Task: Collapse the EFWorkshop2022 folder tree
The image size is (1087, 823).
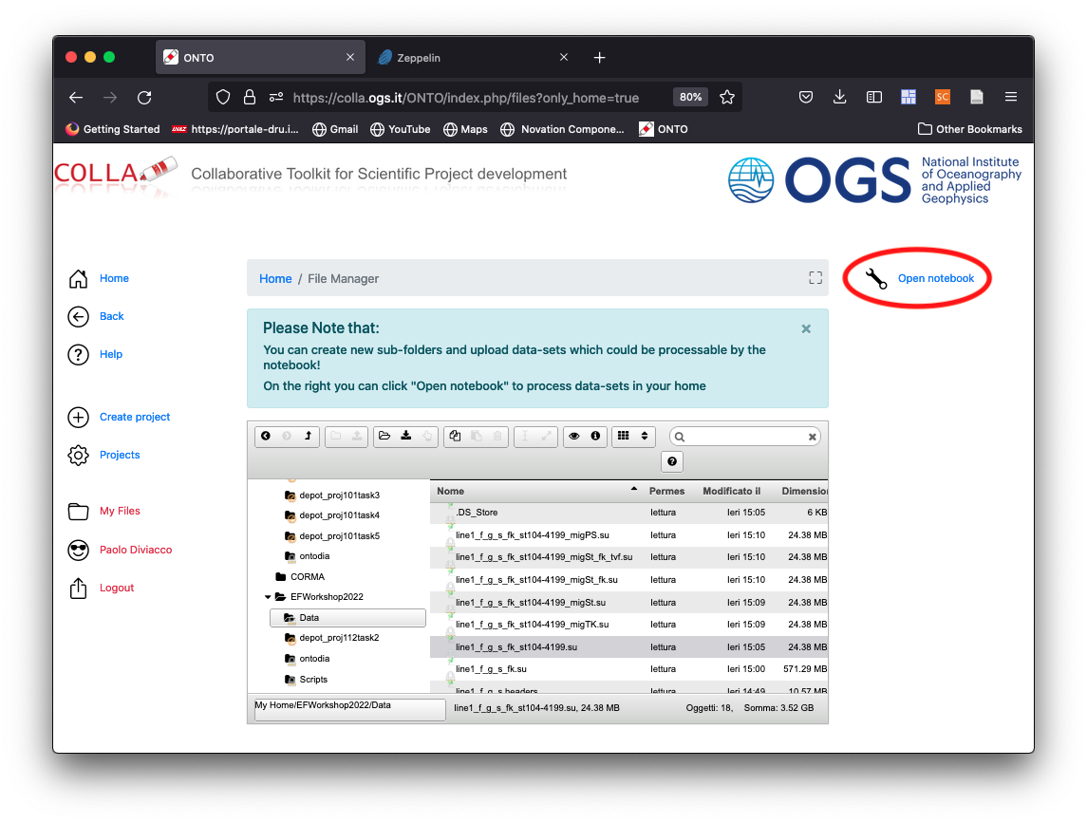Action: (x=268, y=597)
